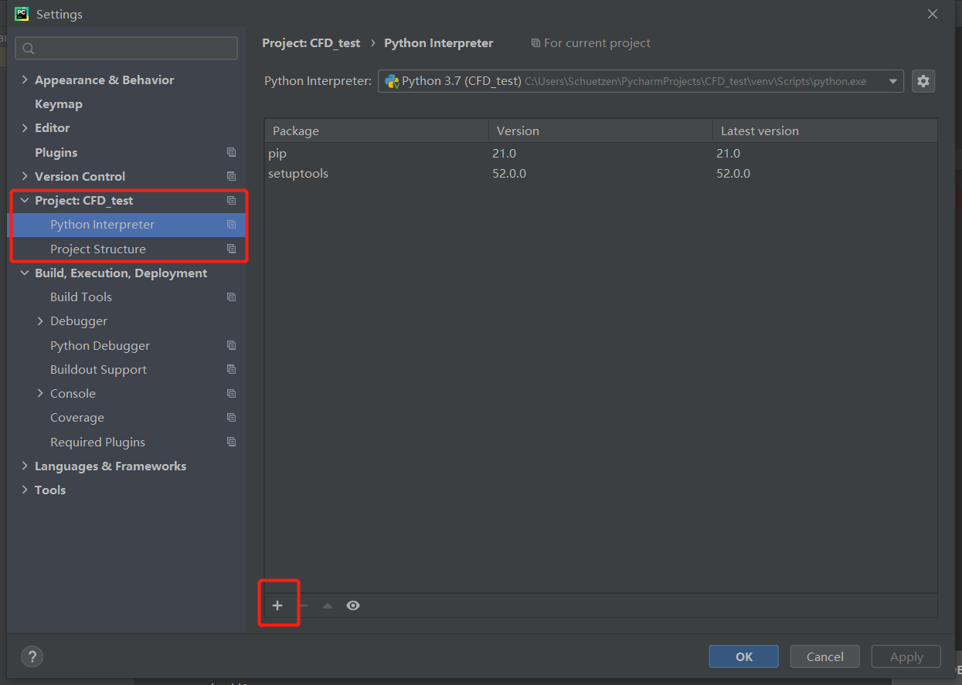Toggle the show early releases eye icon

point(353,605)
